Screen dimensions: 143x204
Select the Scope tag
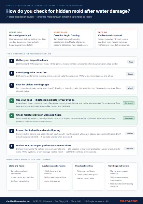click(130, 74)
